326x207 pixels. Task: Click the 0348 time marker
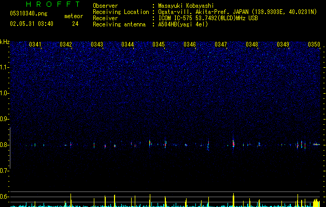click(252, 45)
